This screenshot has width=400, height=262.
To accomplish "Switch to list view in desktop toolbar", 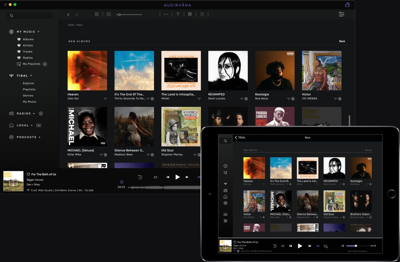I will pyautogui.click(x=109, y=14).
